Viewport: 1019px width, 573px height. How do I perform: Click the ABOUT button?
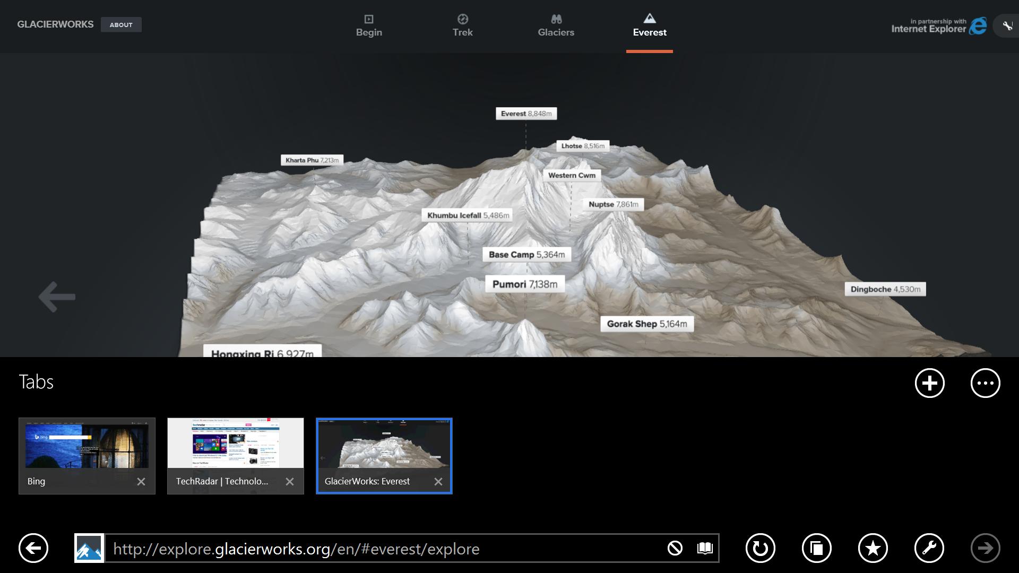click(121, 24)
